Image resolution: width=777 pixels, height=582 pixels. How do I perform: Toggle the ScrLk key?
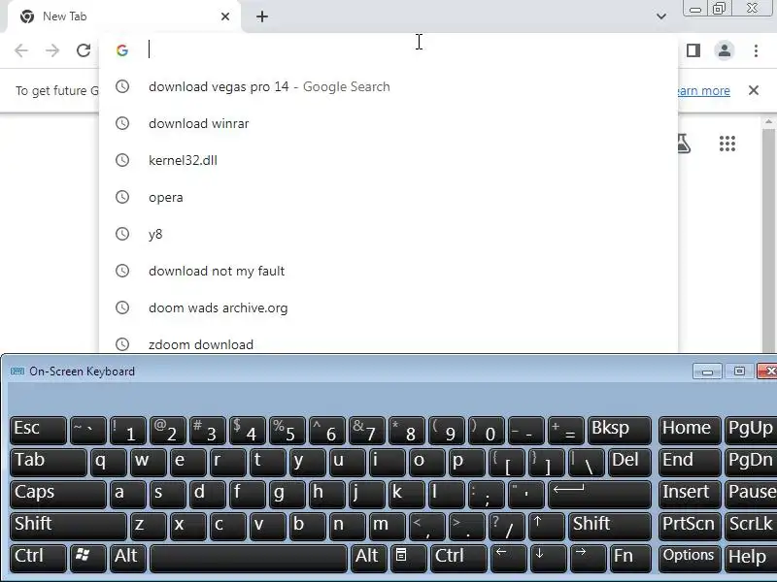point(751,526)
